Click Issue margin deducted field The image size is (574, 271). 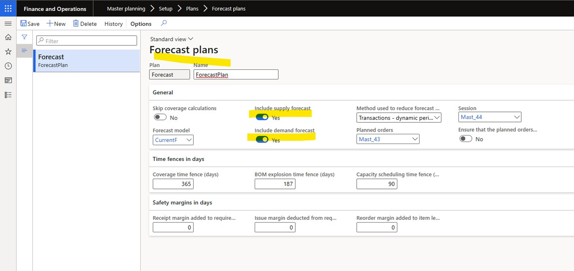(275, 227)
